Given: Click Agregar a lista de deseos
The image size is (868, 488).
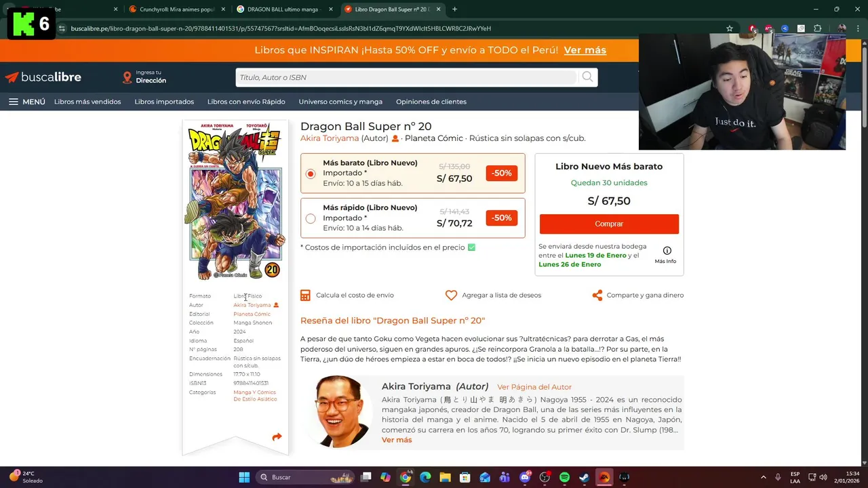Looking at the screenshot, I should coord(501,296).
